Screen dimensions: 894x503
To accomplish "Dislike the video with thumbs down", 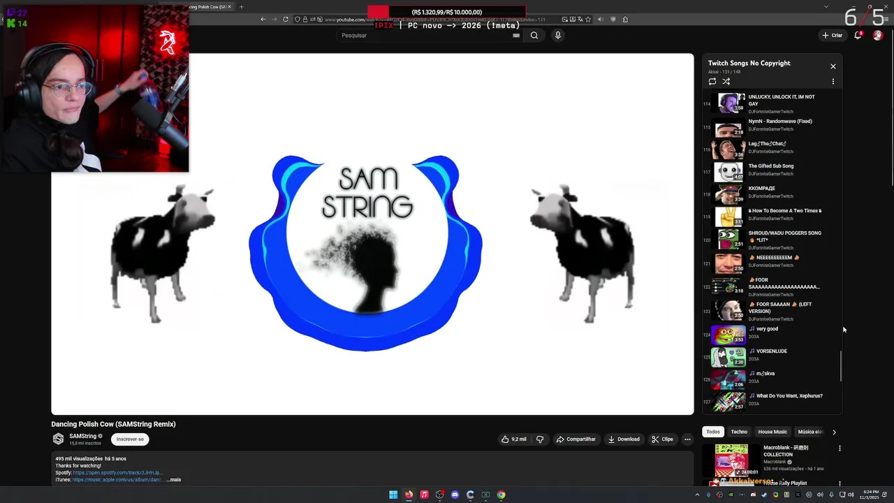I will 540,439.
